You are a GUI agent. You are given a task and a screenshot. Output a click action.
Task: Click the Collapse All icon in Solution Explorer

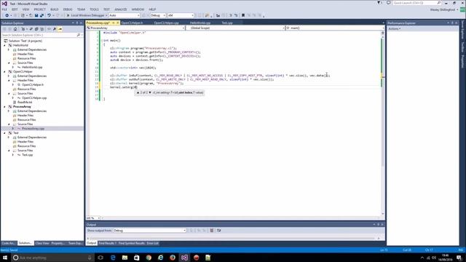coord(36,29)
